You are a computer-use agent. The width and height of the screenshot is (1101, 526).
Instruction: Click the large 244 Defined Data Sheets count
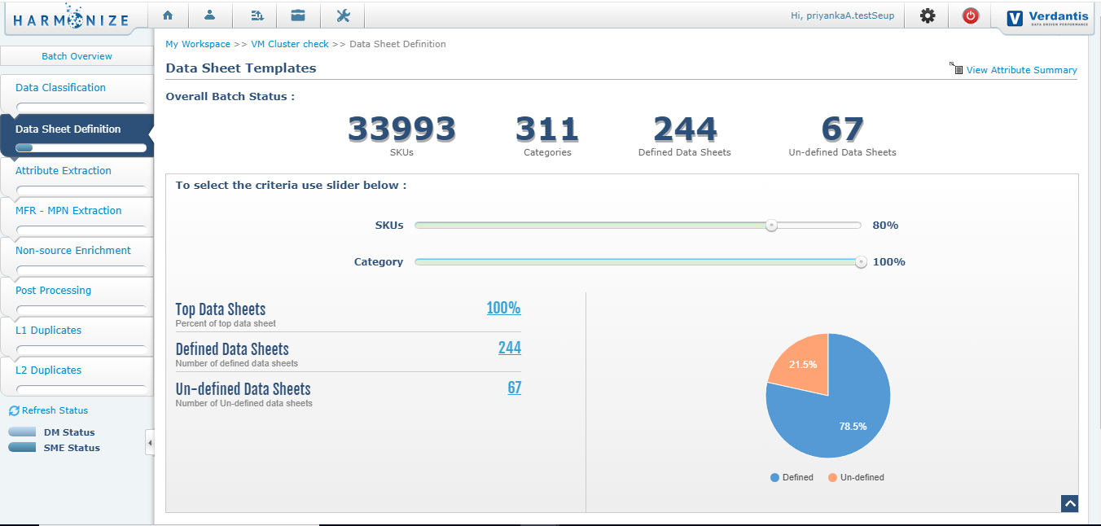coord(685,129)
